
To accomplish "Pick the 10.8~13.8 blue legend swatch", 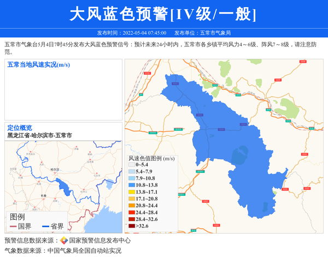I will coord(132,186).
